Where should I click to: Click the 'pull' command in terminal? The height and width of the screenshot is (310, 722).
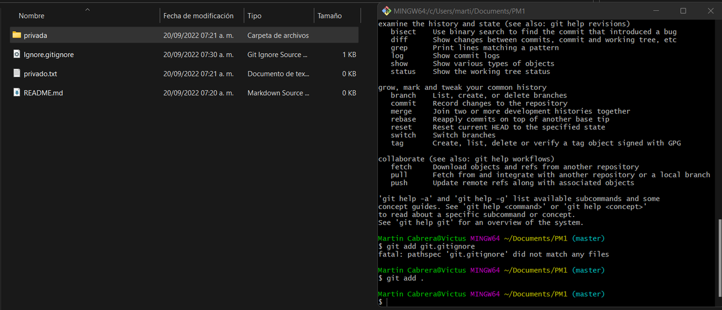399,175
